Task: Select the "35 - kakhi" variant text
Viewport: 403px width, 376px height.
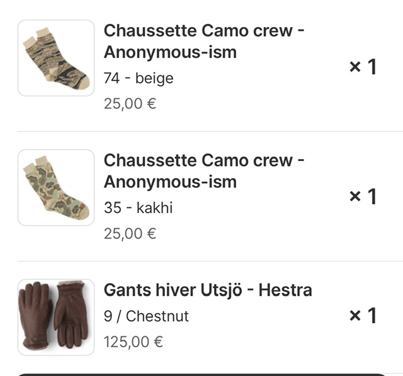Action: pos(138,208)
